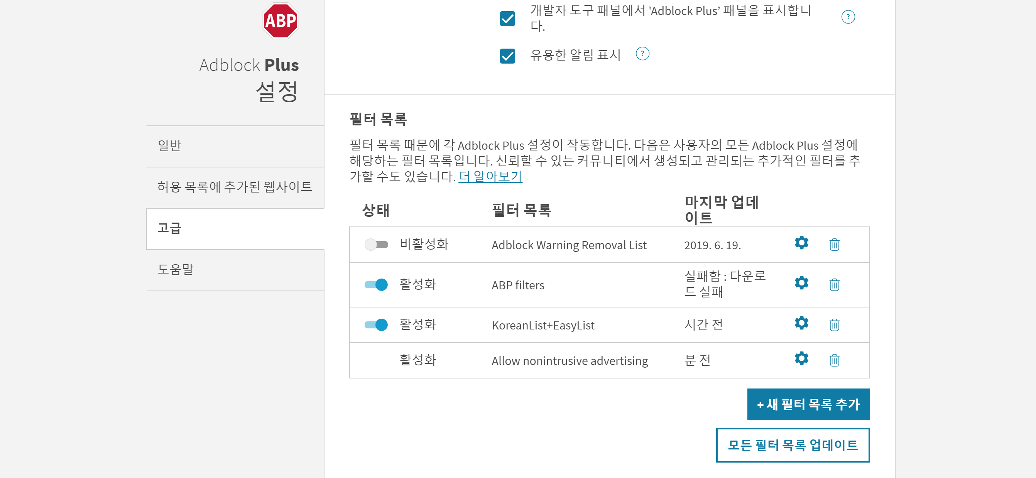Image resolution: width=1036 pixels, height=478 pixels.
Task: Open gear for Allow nonintrusive advertising
Action: pos(801,358)
